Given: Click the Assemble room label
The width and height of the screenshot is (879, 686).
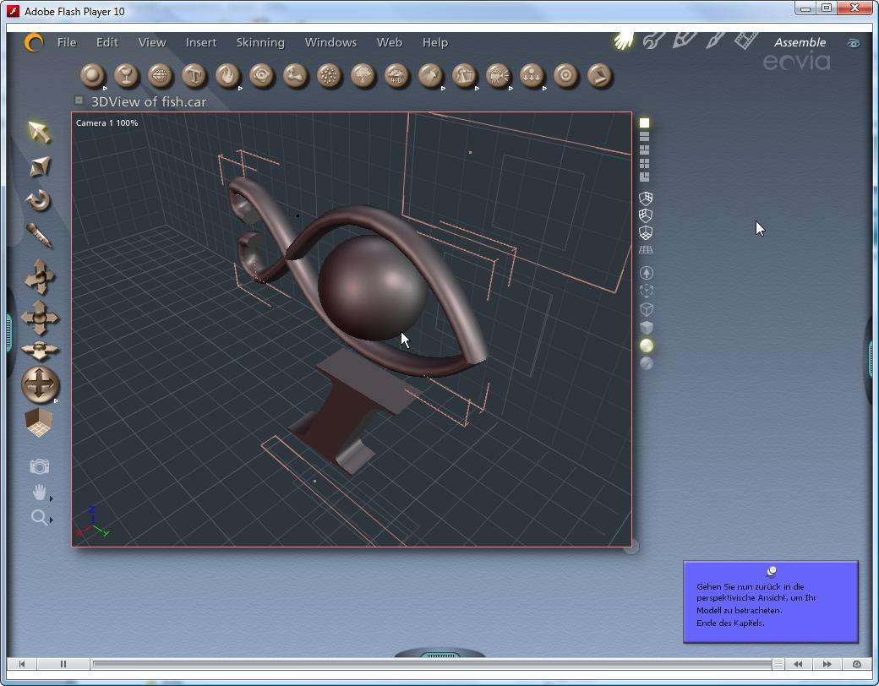Looking at the screenshot, I should click(800, 42).
